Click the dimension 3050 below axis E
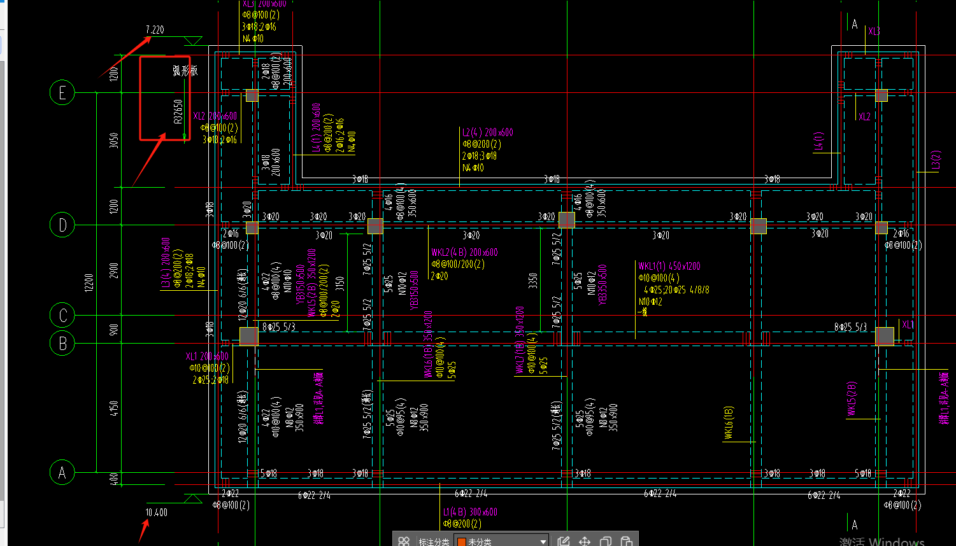The width and height of the screenshot is (956, 546). point(114,141)
